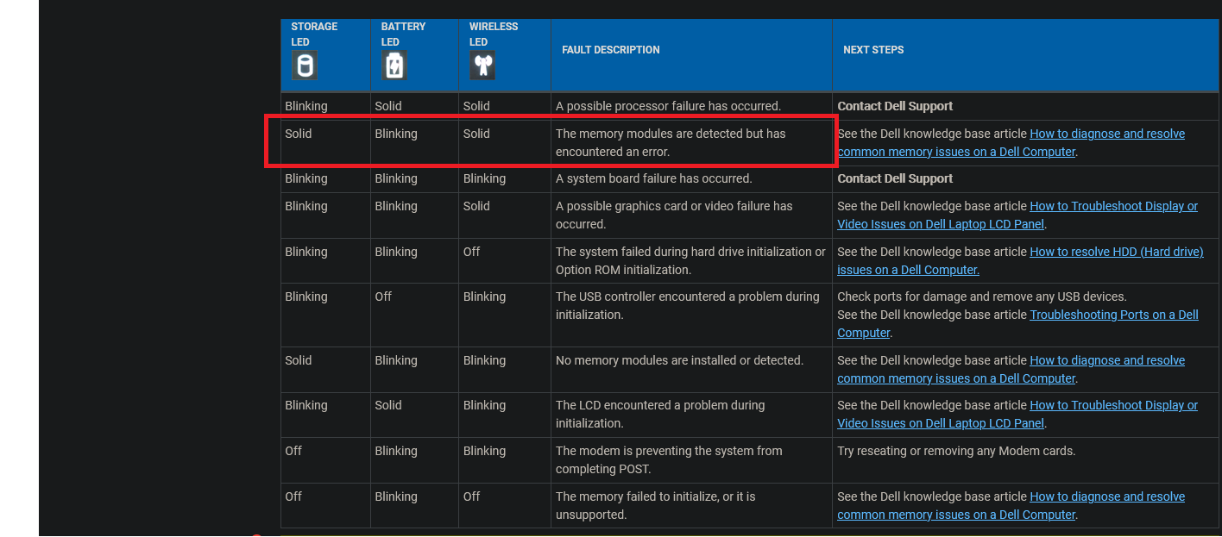Screen dimensions: 1222x537
Task: Click 'The memory failed to initialize' fault text
Action: click(656, 506)
